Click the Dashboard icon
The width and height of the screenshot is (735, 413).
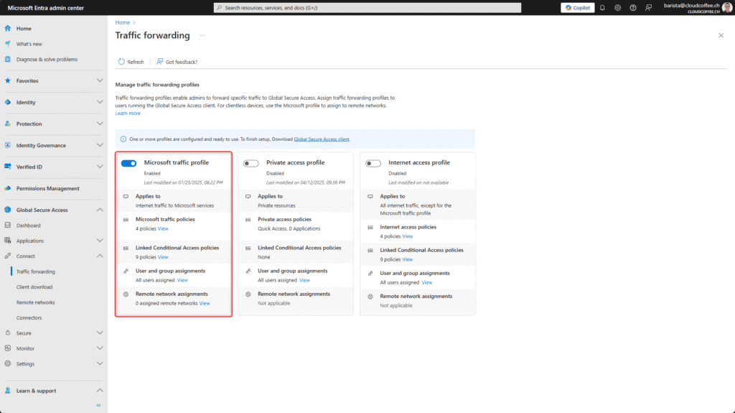pyautogui.click(x=7, y=226)
